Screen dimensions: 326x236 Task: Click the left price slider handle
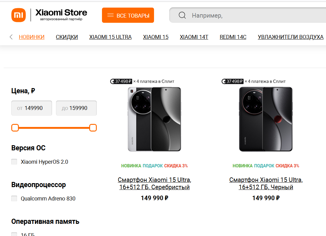pyautogui.click(x=15, y=128)
